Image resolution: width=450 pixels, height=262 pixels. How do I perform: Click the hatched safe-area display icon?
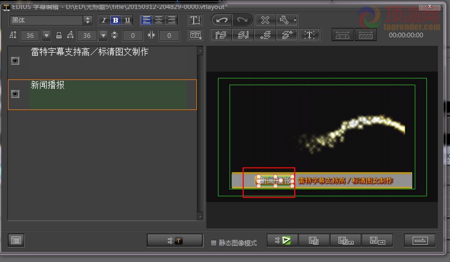click(366, 35)
